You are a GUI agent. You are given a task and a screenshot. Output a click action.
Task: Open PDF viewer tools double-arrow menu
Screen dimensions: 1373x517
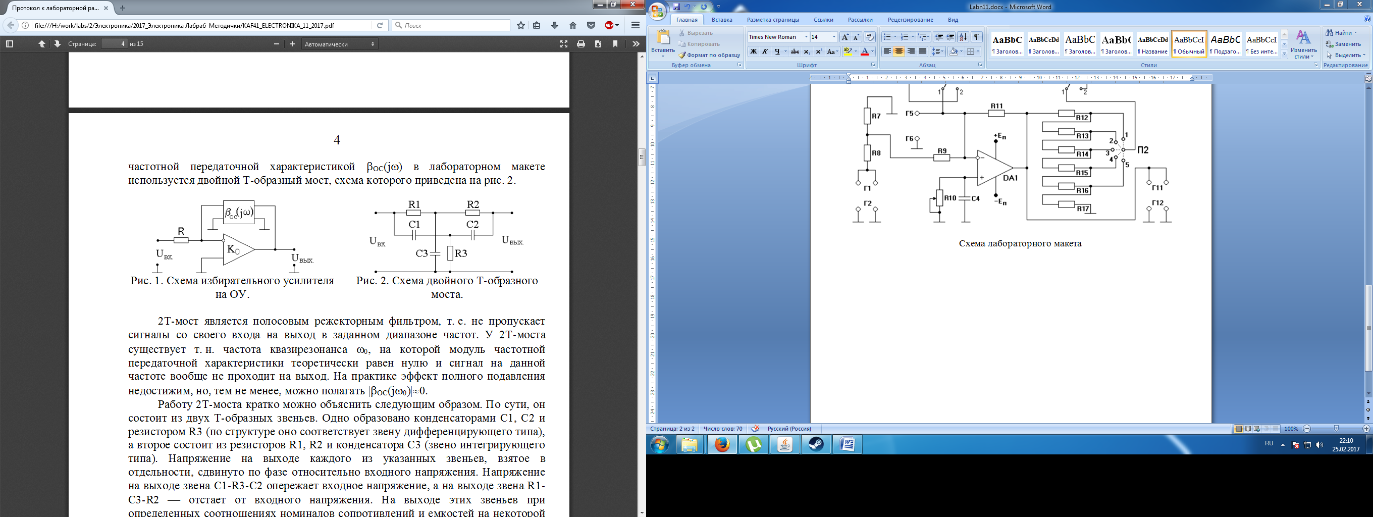(636, 44)
